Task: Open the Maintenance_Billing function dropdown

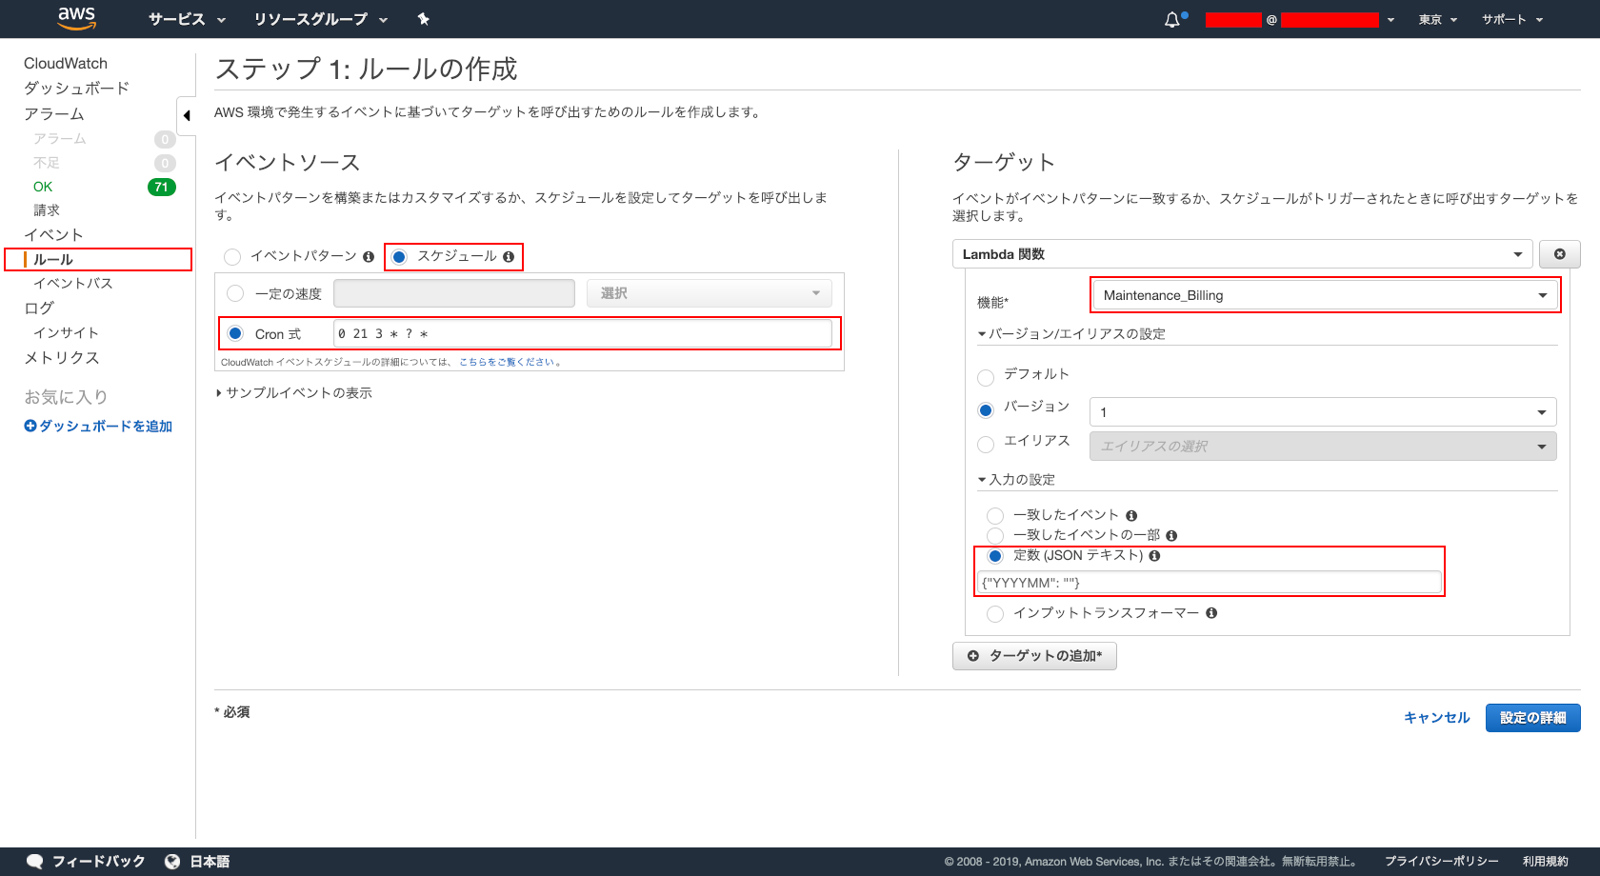Action: point(1324,295)
